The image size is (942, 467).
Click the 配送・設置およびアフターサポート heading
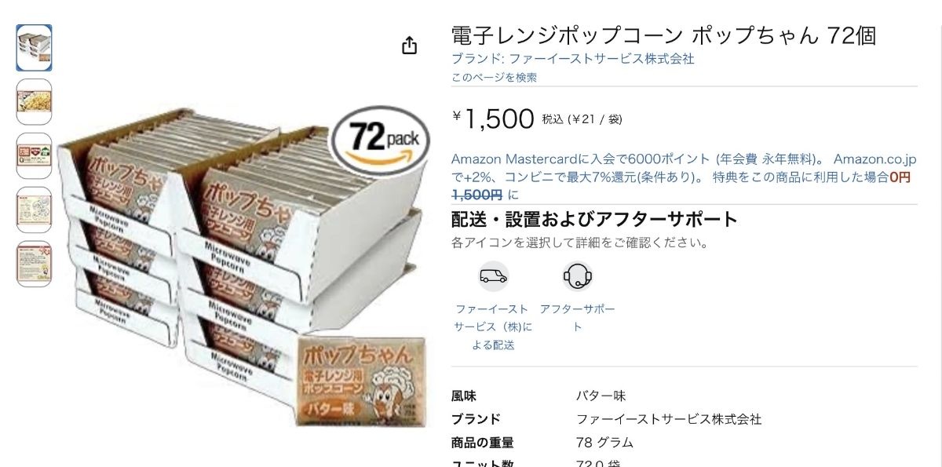pos(594,219)
